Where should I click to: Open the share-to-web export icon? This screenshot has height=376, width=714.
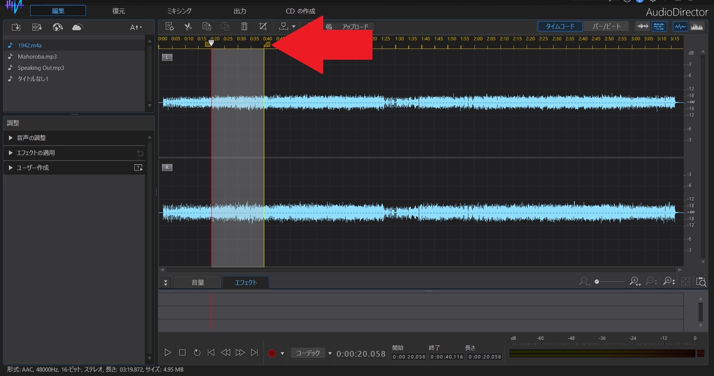tap(58, 27)
